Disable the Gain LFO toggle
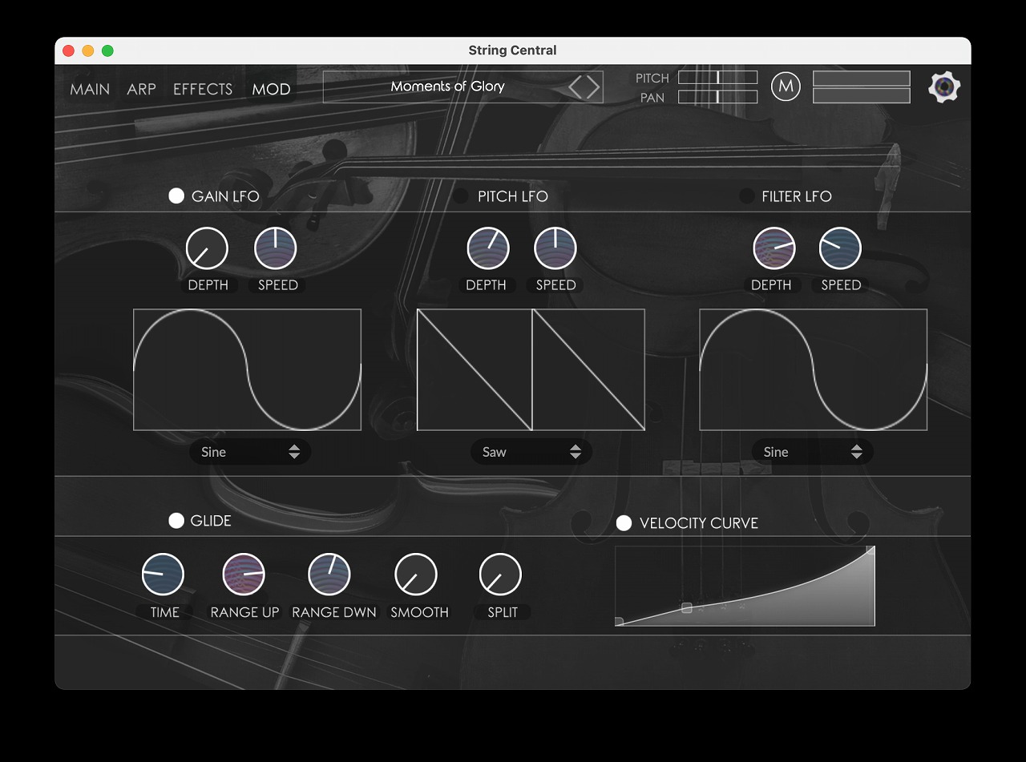This screenshot has width=1026, height=762. click(176, 196)
